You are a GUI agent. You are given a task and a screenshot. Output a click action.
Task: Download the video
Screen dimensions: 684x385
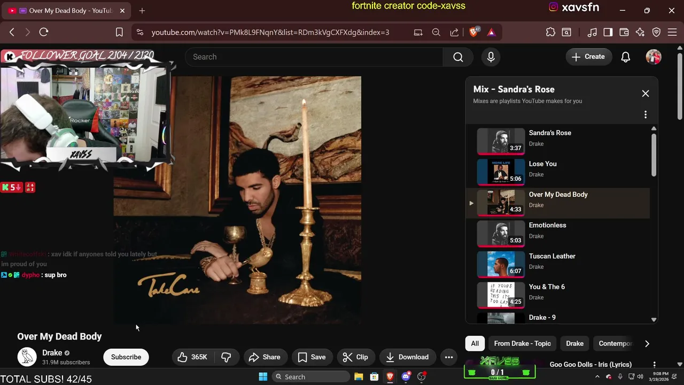(407, 357)
